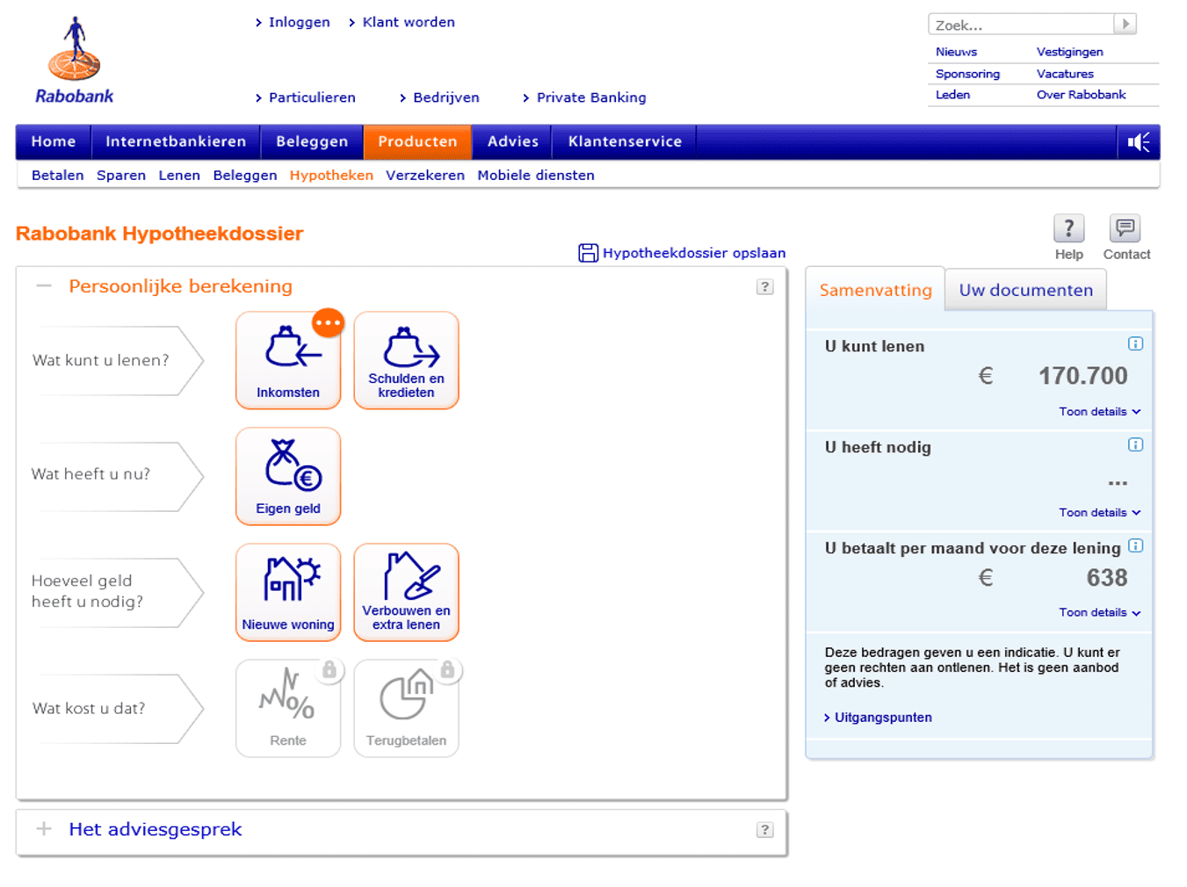
Task: Select the Eigen geld money bag tile
Action: (x=288, y=476)
